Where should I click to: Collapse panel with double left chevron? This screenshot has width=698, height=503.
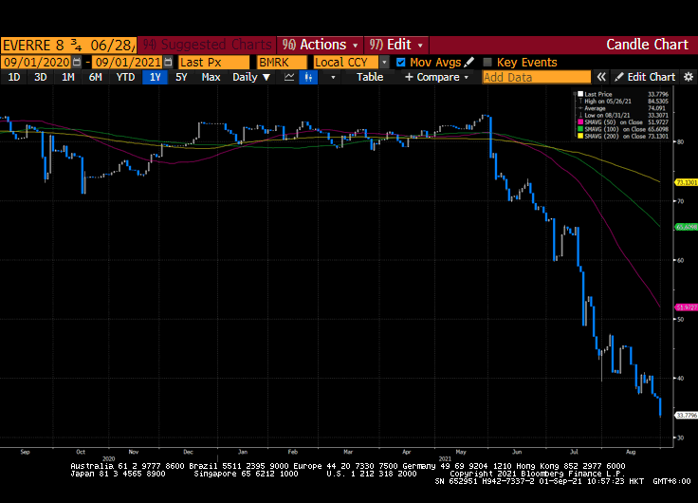[x=601, y=77]
